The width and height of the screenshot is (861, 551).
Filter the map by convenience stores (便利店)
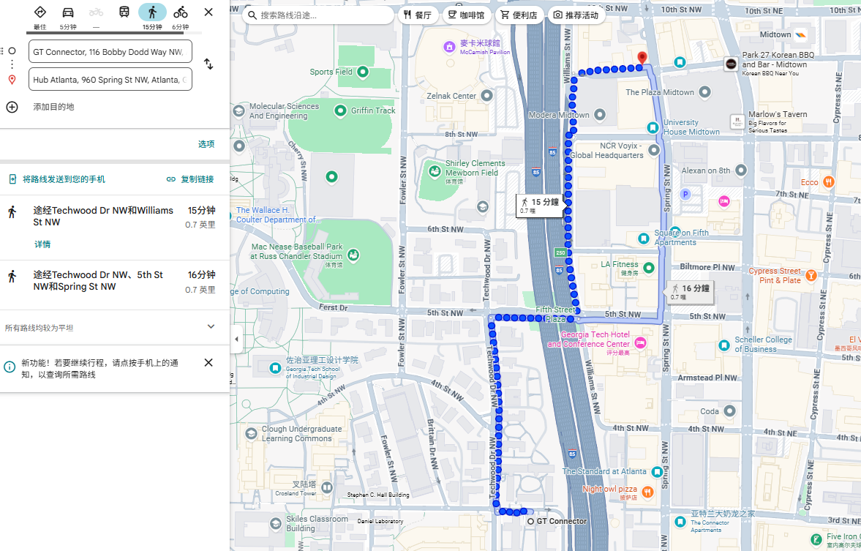point(519,15)
